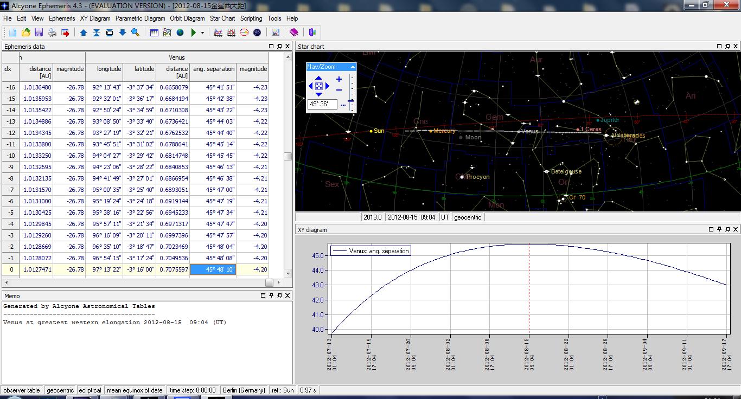Click 'Berlin (Germany)' status entry
The image size is (741, 399).
pyautogui.click(x=244, y=390)
